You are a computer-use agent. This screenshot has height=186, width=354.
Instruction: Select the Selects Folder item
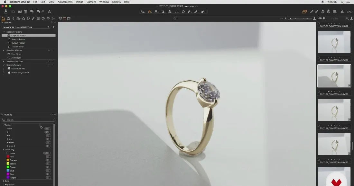coord(18,39)
